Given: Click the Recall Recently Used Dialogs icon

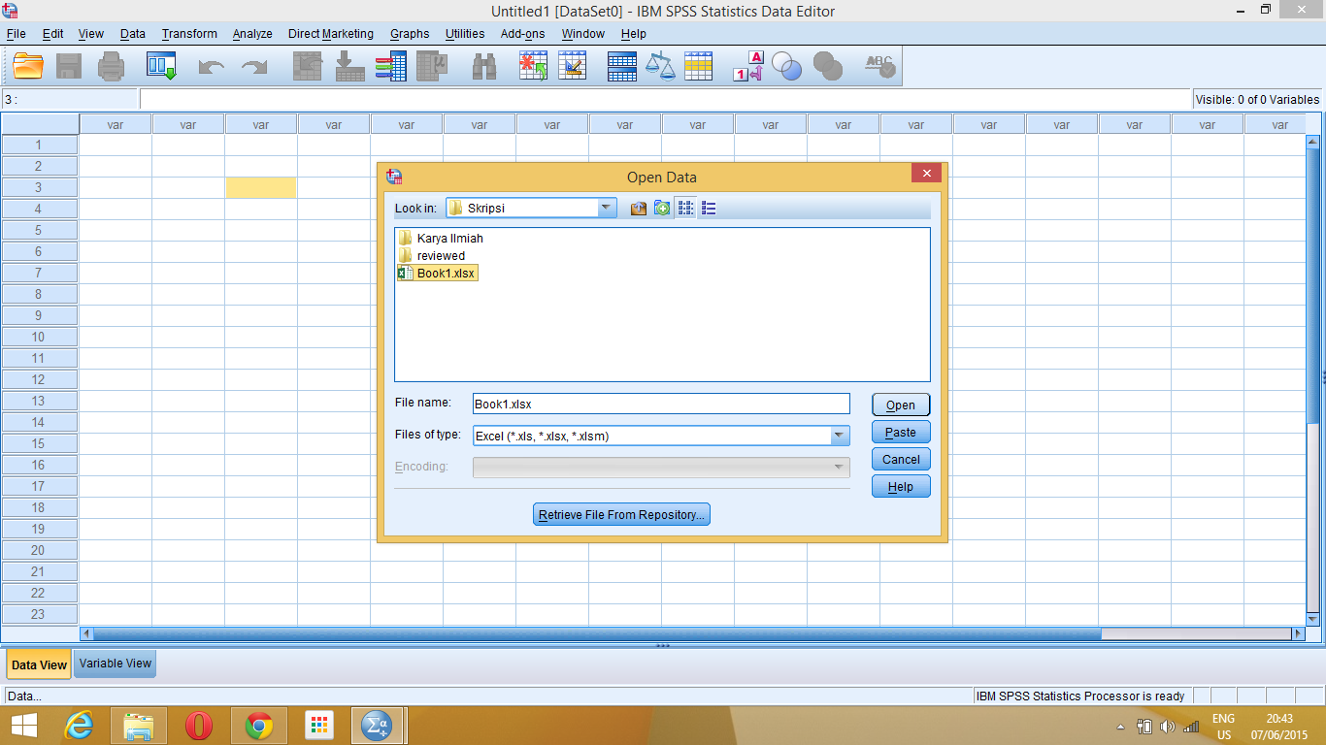Looking at the screenshot, I should click(x=161, y=66).
